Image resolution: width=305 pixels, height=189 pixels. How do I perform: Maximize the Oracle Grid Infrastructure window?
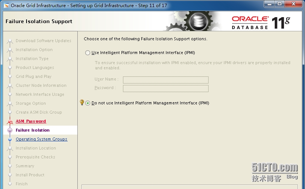click(x=280, y=4)
